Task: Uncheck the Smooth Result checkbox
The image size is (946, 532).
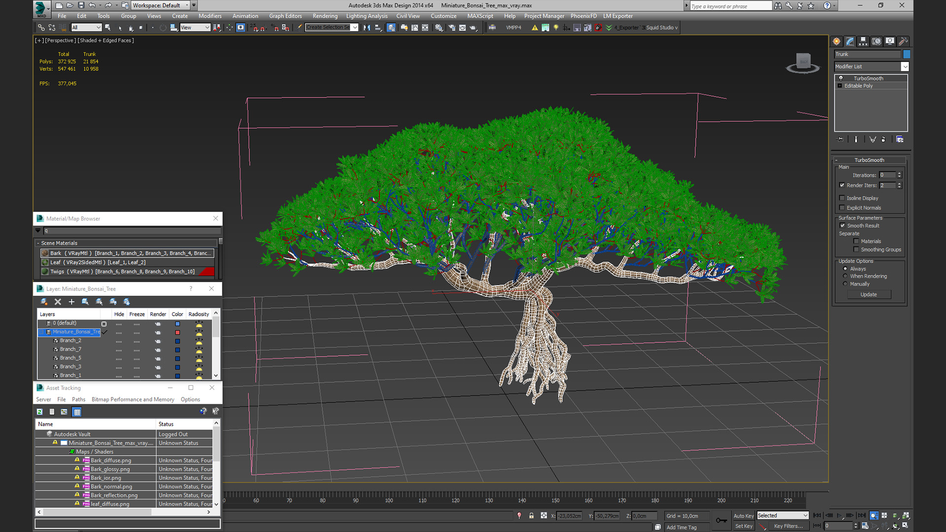Action: tap(843, 226)
